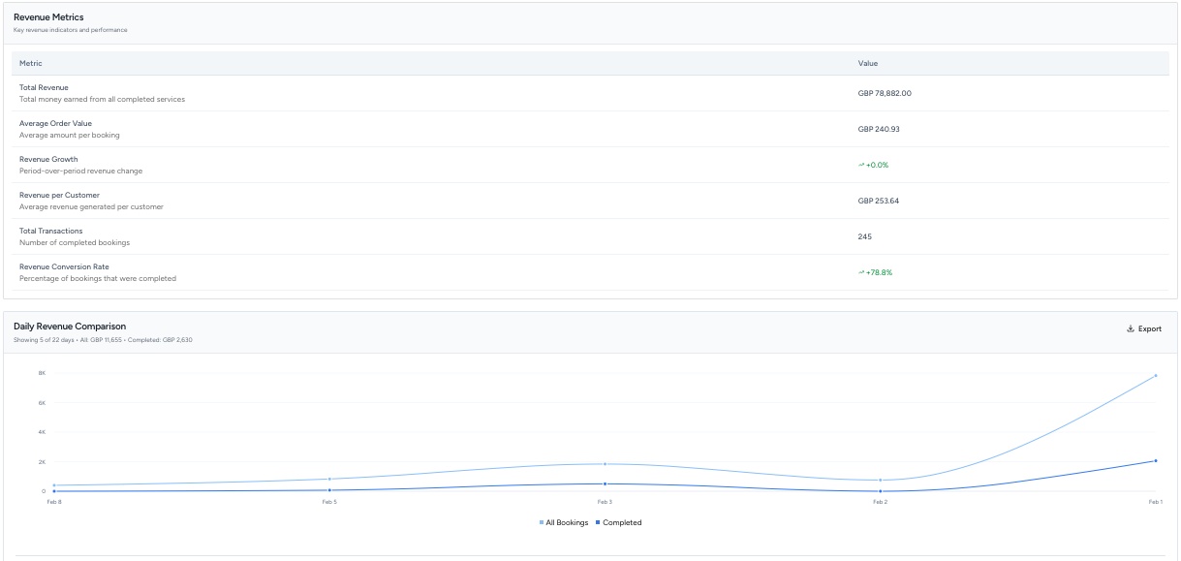Select the All Bookings legend square
The width and height of the screenshot is (1181, 561).
pos(543,522)
